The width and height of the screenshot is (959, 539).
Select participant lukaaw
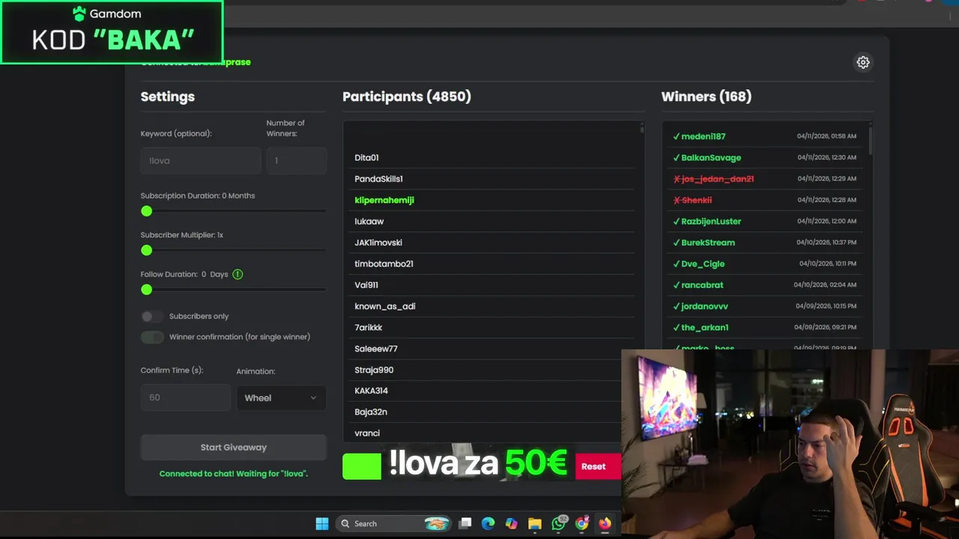[369, 222]
